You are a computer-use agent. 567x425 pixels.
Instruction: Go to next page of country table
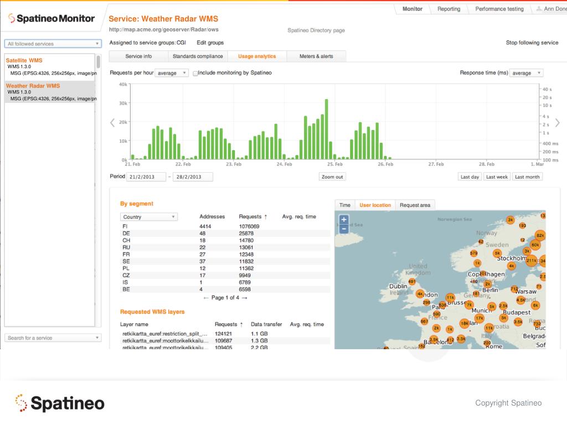(x=244, y=298)
